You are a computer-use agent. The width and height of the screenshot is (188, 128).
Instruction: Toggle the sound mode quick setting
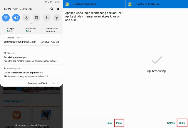point(16,18)
